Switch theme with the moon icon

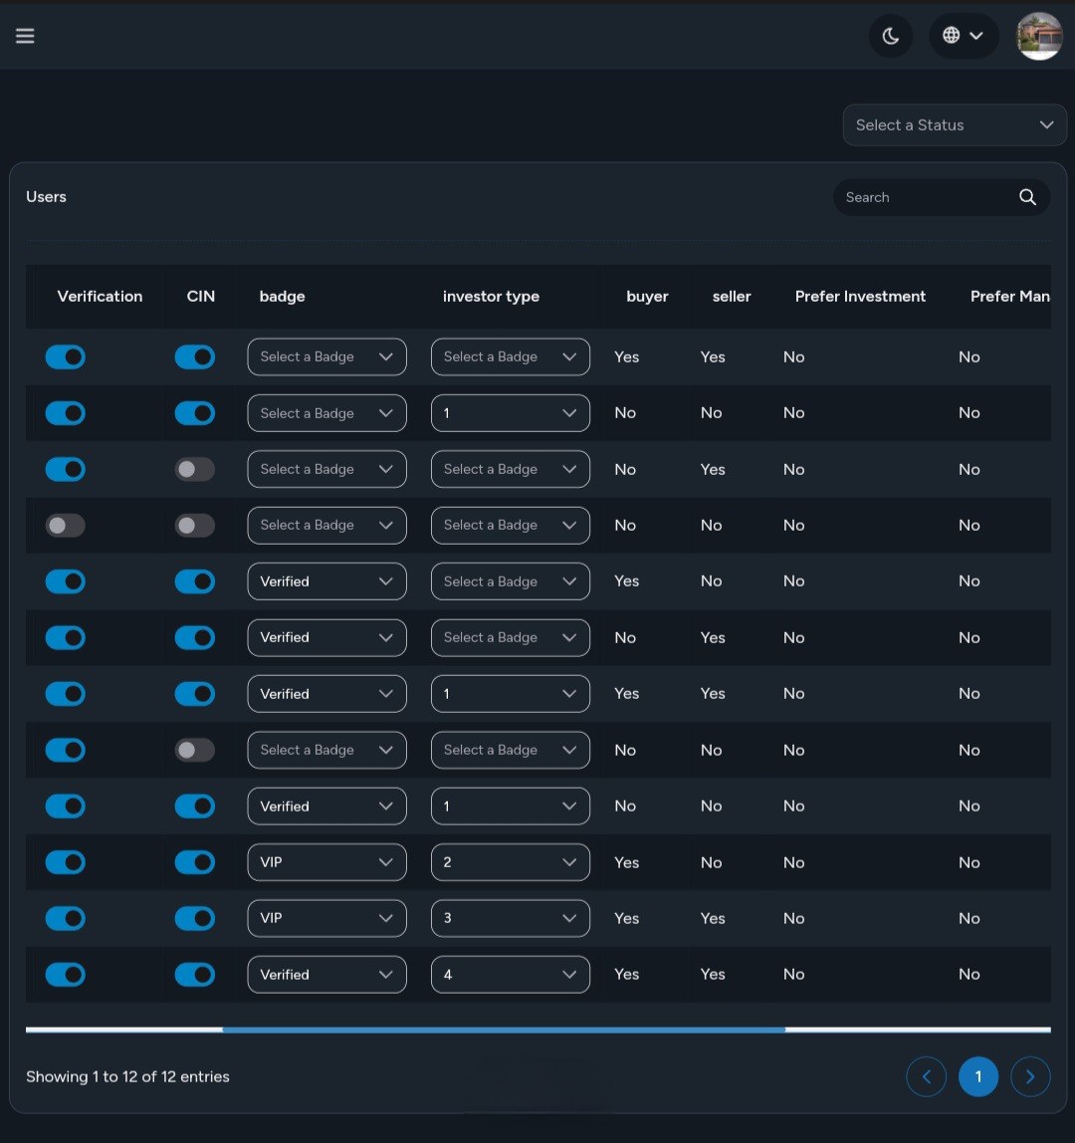coord(890,36)
